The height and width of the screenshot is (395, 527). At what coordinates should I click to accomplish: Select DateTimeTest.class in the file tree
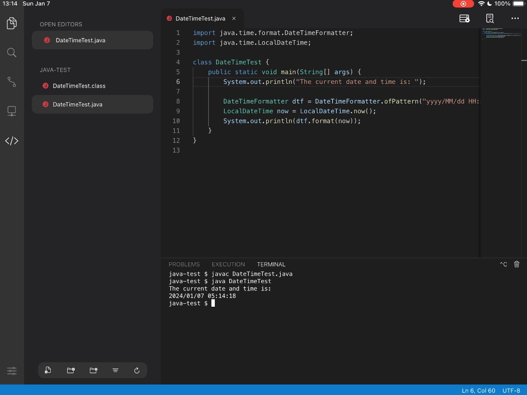78,86
